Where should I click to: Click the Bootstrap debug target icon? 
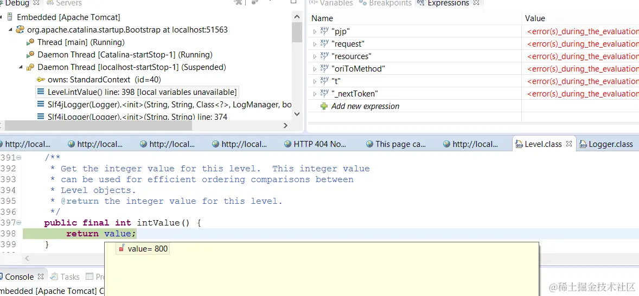point(20,30)
